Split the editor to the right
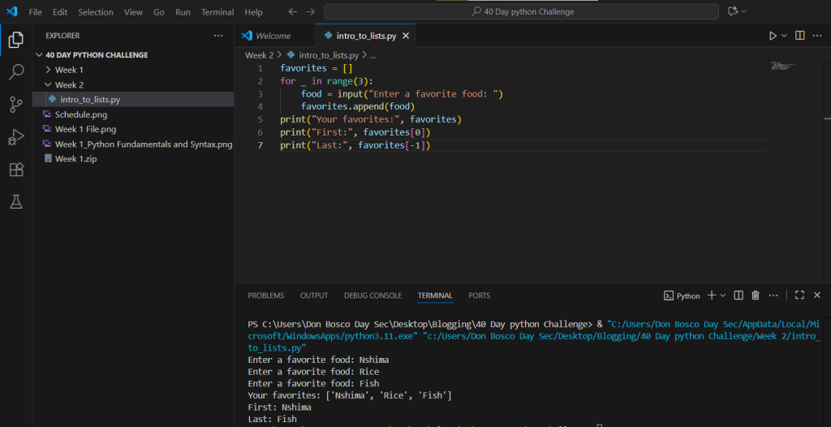Screen dimensions: 831x427 click(x=800, y=36)
